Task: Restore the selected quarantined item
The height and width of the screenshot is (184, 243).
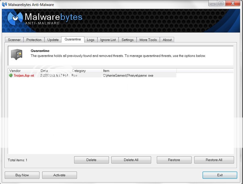Action: [x=174, y=160]
